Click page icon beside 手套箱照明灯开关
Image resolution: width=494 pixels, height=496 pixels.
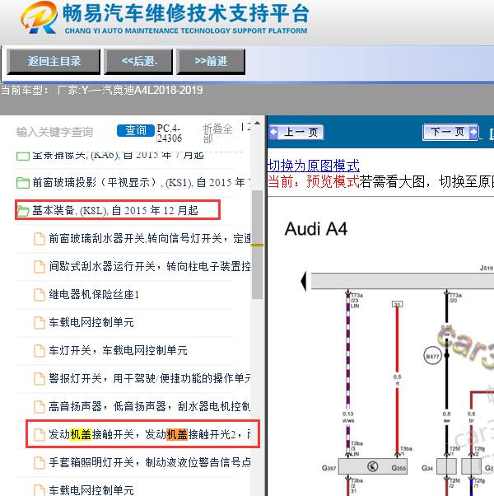40,463
